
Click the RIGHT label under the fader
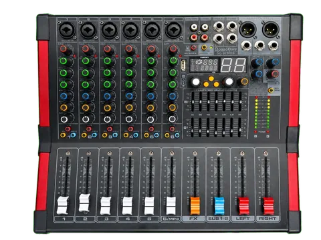tap(267, 219)
